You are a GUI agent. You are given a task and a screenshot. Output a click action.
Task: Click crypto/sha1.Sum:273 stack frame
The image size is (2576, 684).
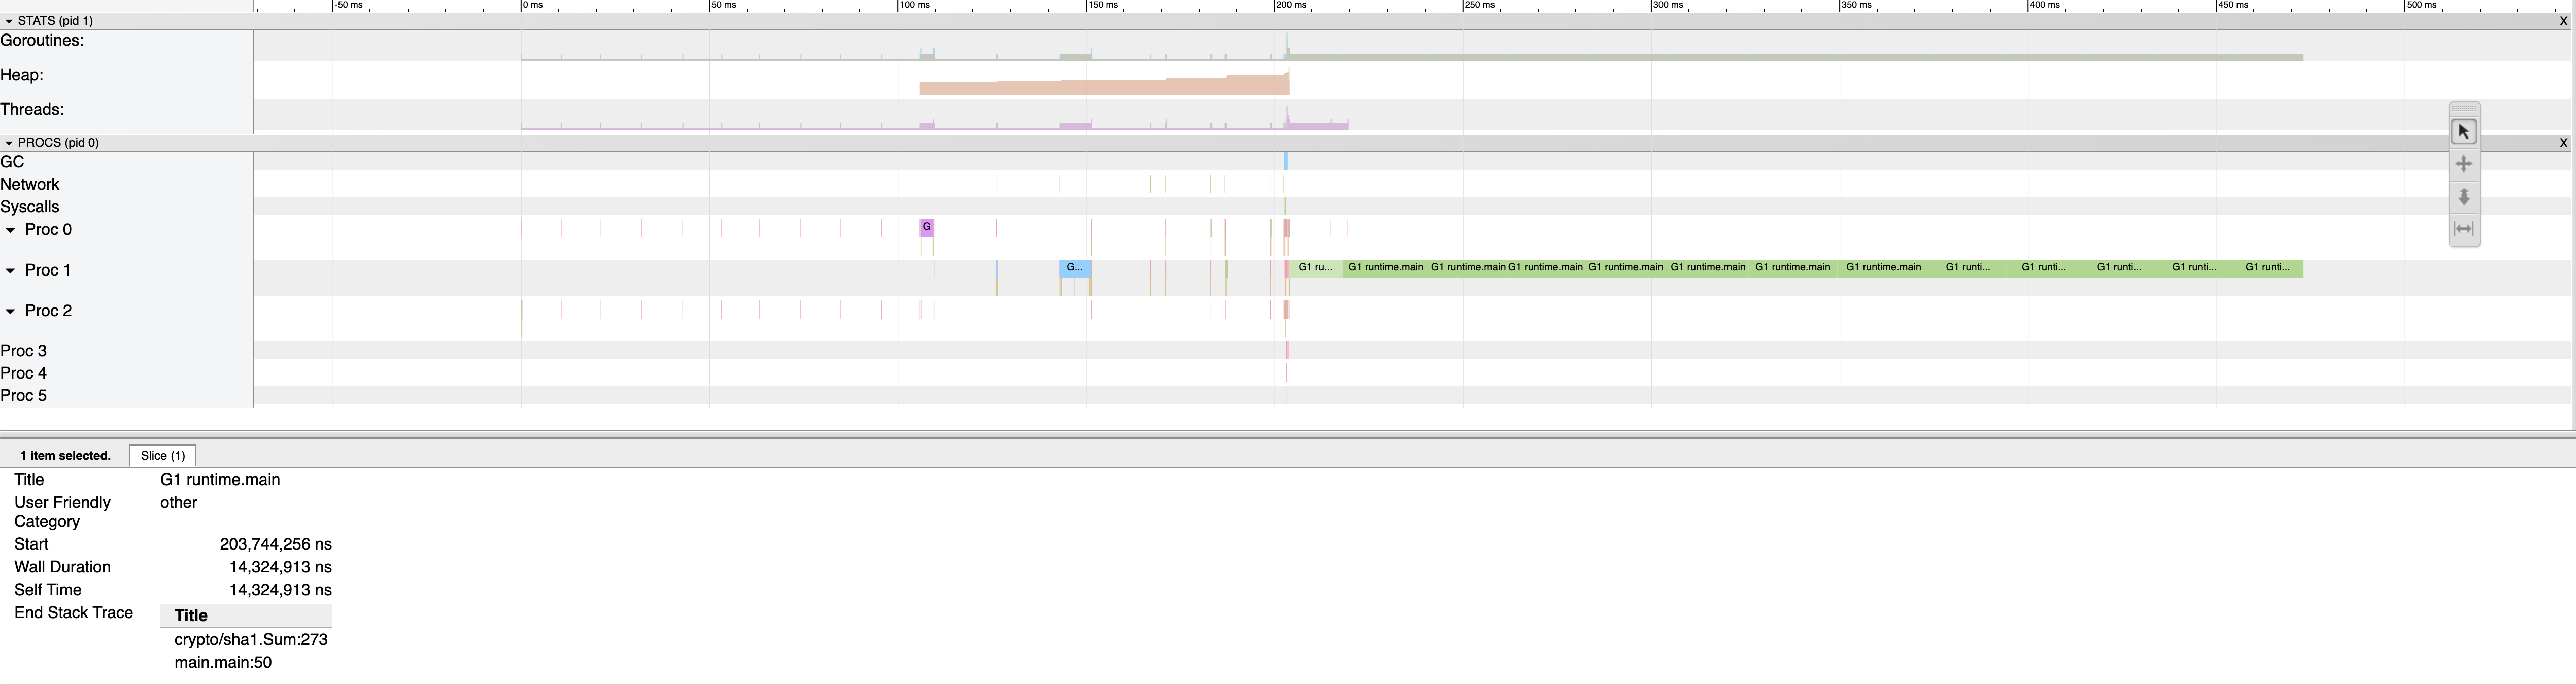(x=251, y=639)
